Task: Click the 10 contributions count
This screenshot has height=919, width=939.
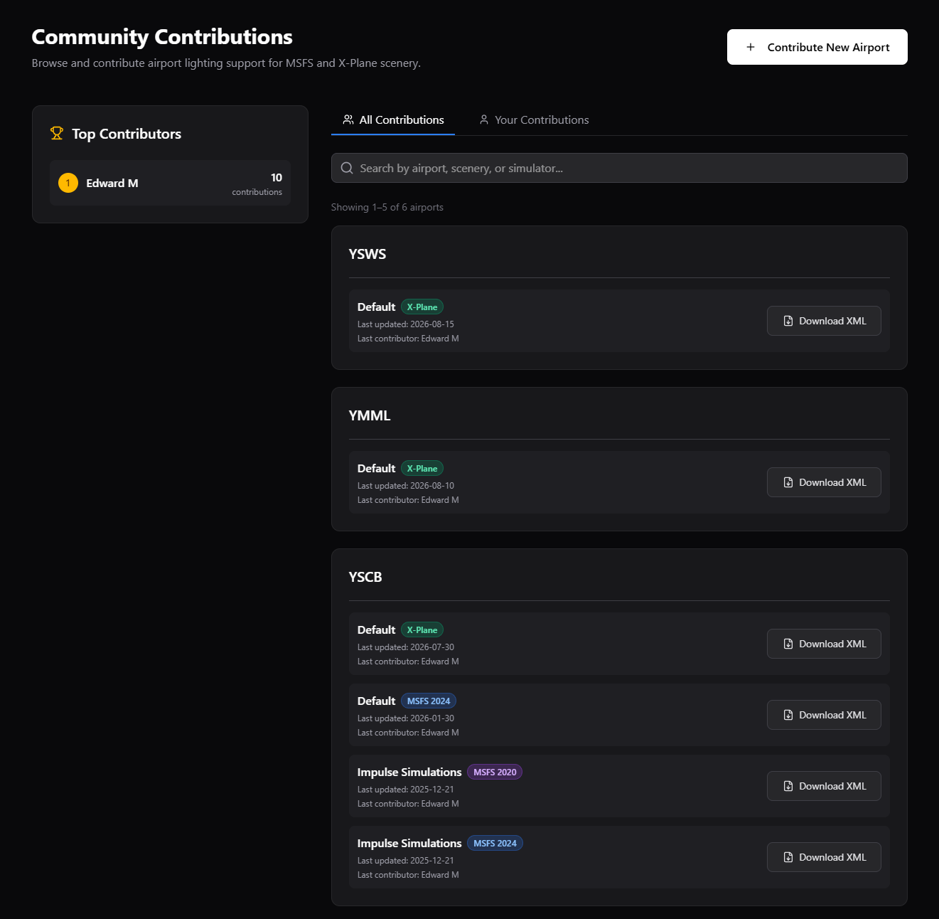Action: point(257,184)
